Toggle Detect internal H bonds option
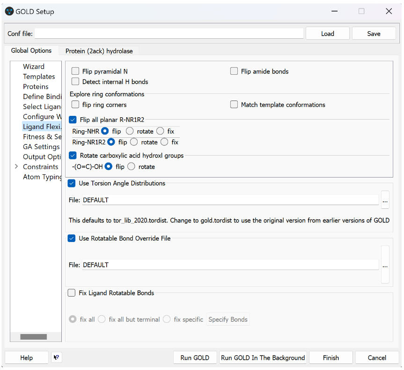Viewport: 404px width, 370px height. pos(75,82)
